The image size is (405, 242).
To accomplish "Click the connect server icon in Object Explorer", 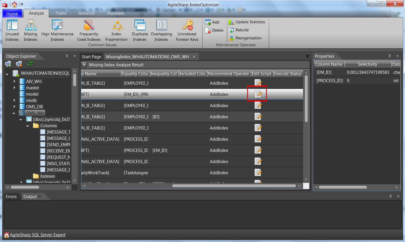I will pyautogui.click(x=8, y=64).
